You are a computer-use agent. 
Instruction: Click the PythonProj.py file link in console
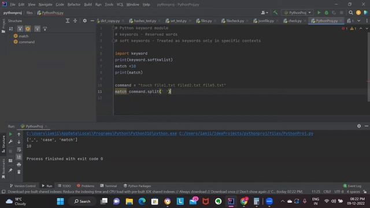click(246, 133)
